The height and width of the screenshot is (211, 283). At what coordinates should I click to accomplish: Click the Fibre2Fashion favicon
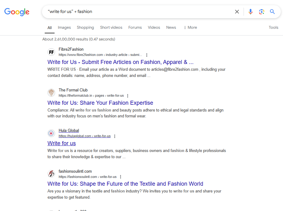[51, 52]
